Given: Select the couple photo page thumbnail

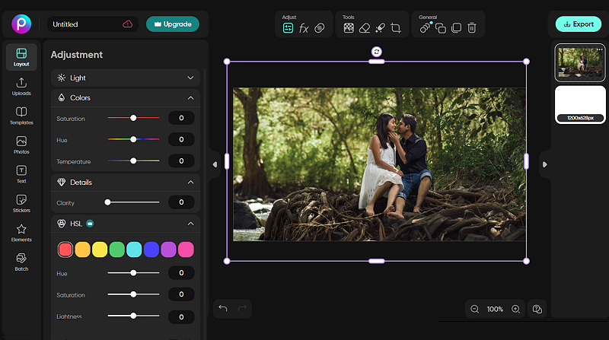Looking at the screenshot, I should [580, 62].
